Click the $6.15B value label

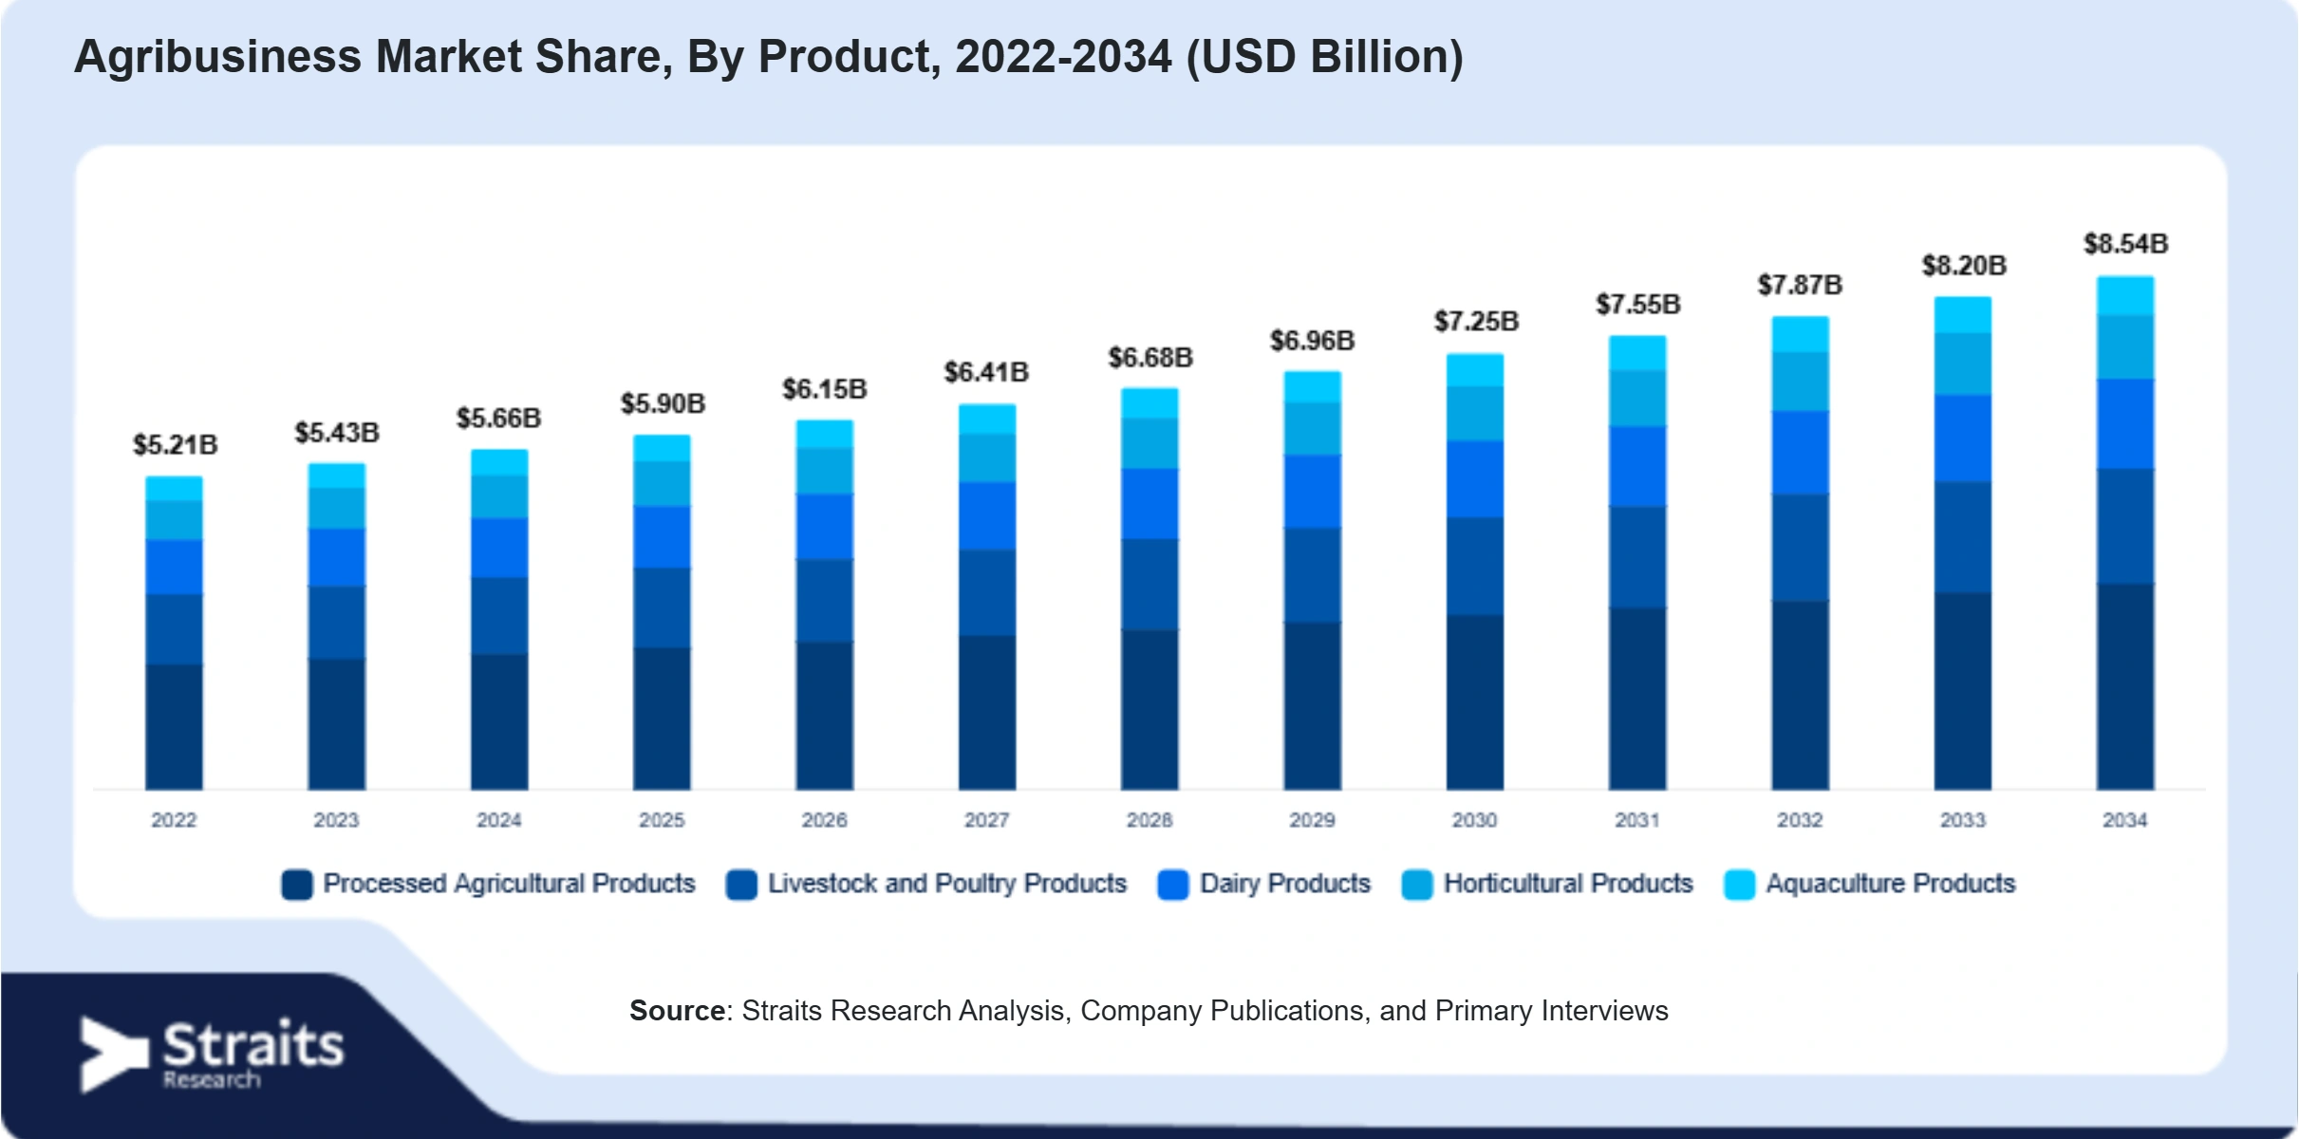(x=825, y=389)
